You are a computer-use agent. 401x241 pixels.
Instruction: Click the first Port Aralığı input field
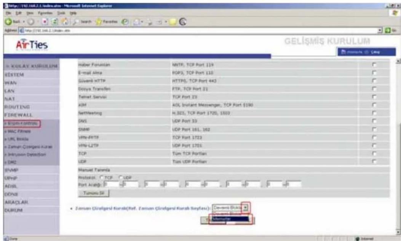111,184
